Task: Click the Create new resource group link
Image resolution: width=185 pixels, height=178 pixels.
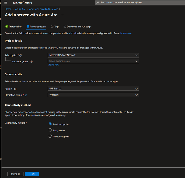Action: (x=53, y=65)
